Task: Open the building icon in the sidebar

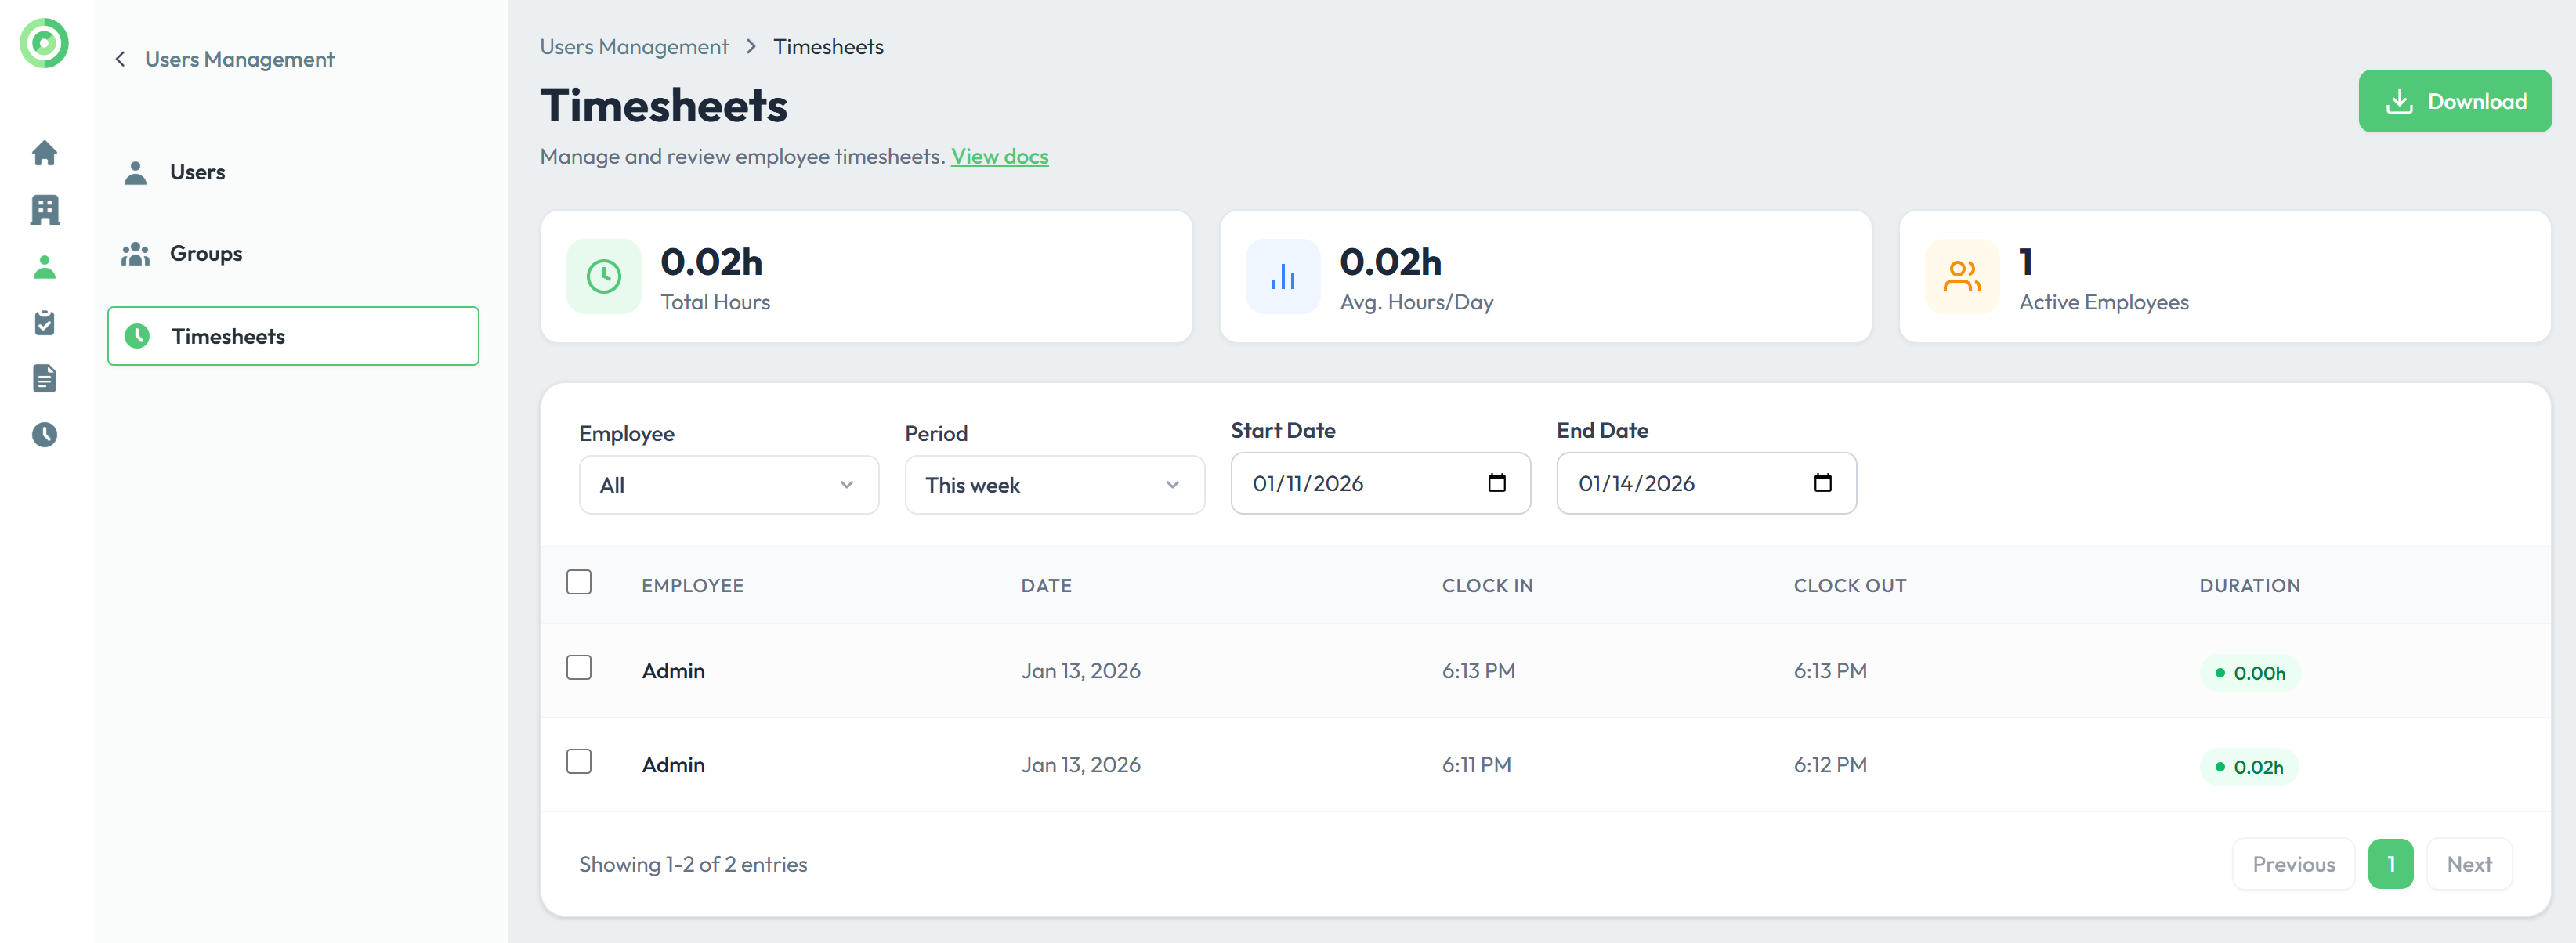Action: coord(44,210)
